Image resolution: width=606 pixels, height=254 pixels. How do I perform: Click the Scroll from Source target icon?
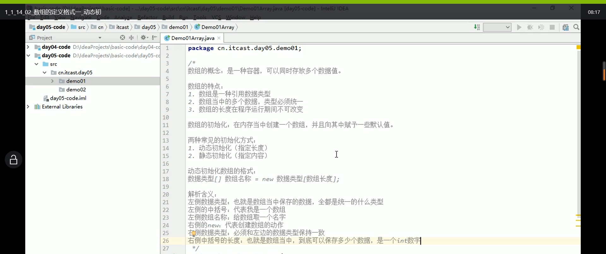tap(122, 37)
